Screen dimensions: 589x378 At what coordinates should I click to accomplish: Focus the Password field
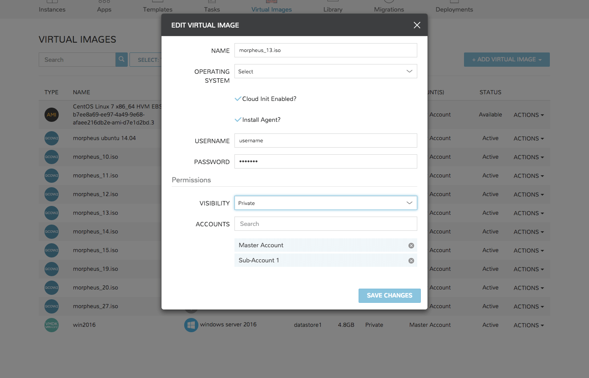click(x=326, y=161)
